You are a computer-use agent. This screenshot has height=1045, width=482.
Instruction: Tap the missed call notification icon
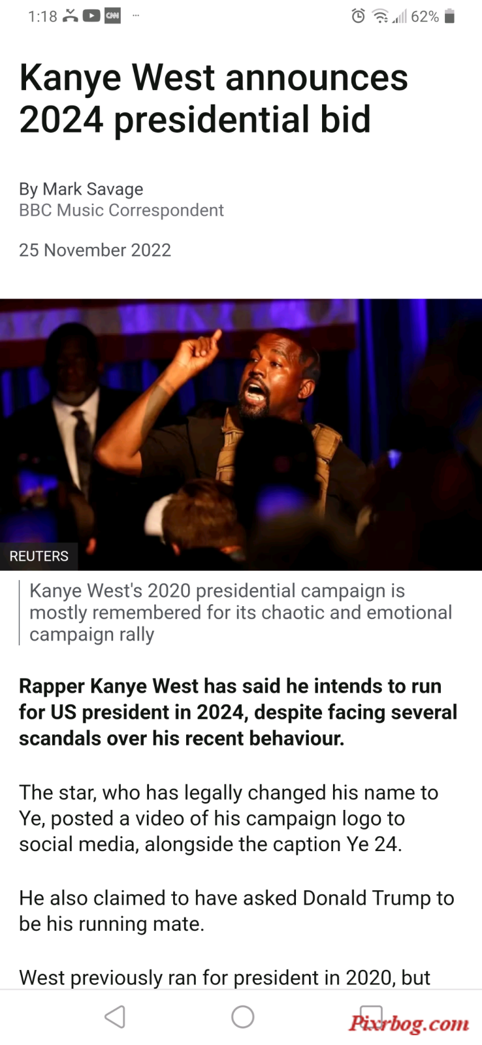[71, 16]
